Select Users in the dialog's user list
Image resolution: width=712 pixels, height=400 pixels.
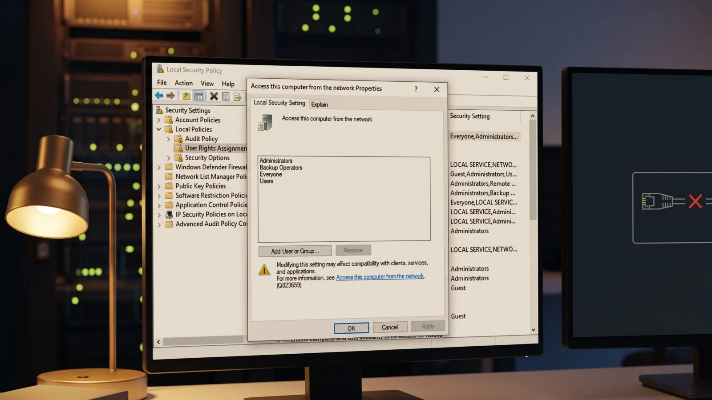(x=266, y=181)
